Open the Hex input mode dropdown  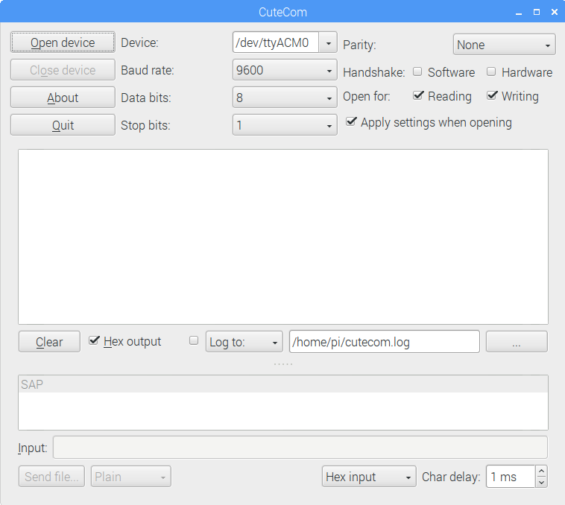click(x=369, y=477)
